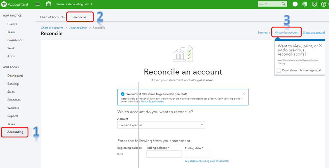This screenshot has width=329, height=168.
Task: Toggle the hamburger navigation menu
Action: tap(38, 4)
